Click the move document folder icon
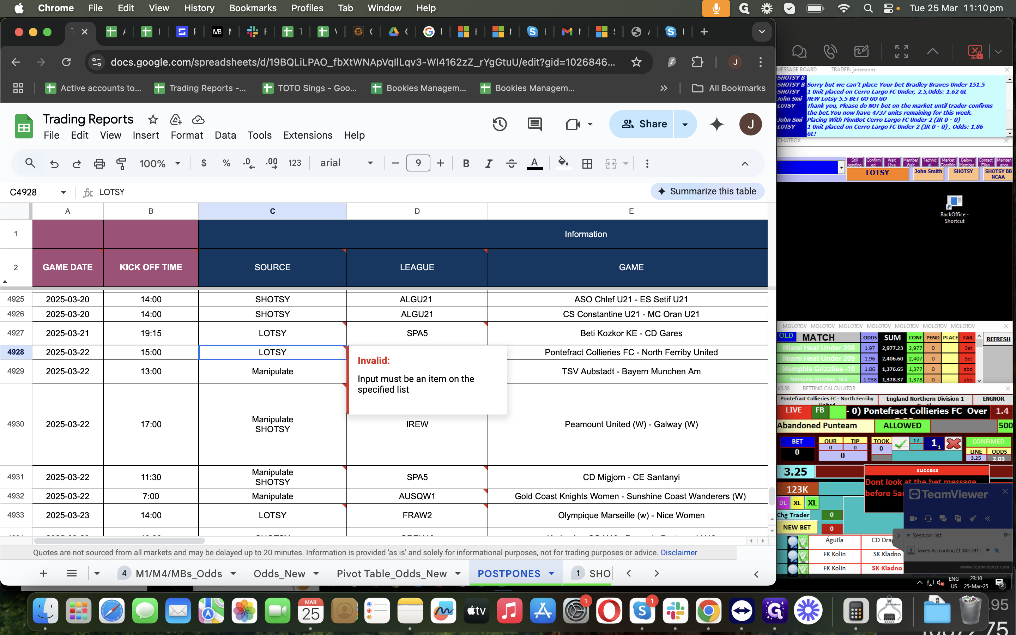The image size is (1016, 635). coord(175,120)
